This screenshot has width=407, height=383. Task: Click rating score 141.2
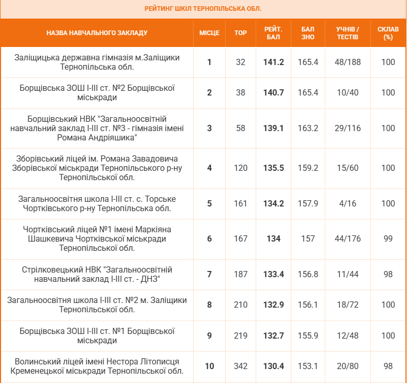click(x=274, y=62)
